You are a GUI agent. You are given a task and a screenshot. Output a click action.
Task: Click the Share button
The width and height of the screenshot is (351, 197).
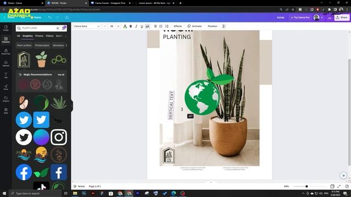(x=342, y=18)
